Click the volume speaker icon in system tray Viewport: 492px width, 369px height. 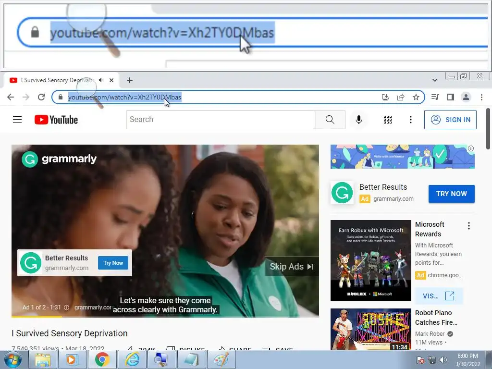[443, 360]
